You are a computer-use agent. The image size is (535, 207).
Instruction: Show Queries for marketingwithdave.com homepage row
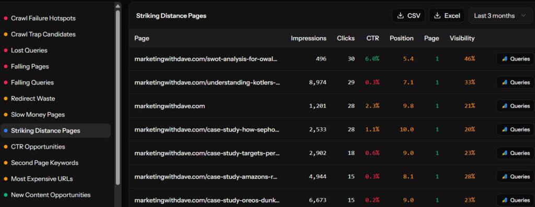coord(515,106)
